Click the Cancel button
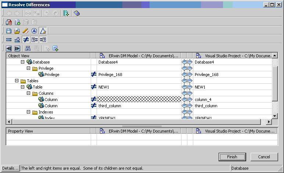Image resolution: width=284 pixels, height=173 pixels. click(x=264, y=157)
